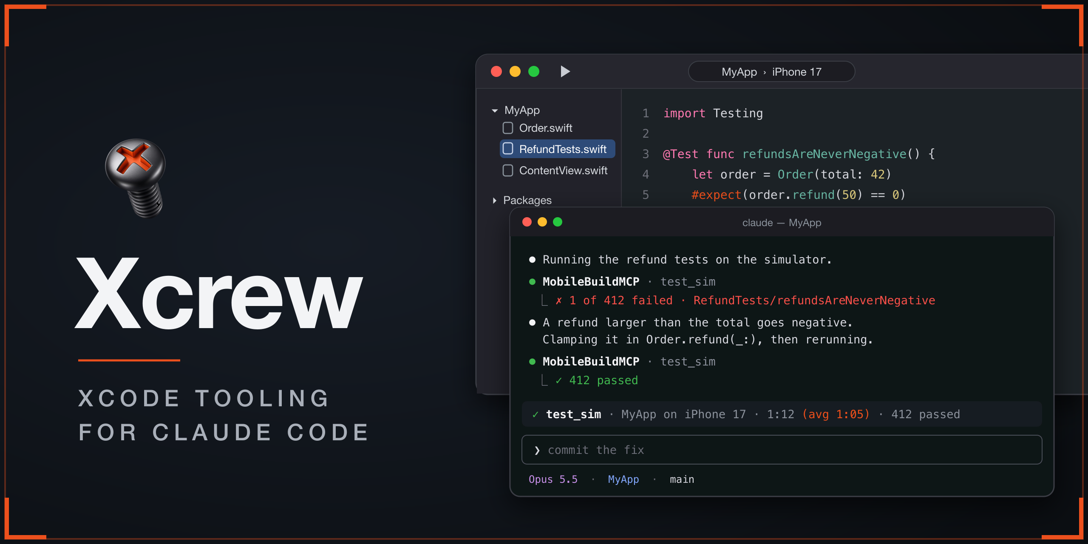Click the Run play button in Xcode toolbar
1088x544 pixels.
point(565,71)
